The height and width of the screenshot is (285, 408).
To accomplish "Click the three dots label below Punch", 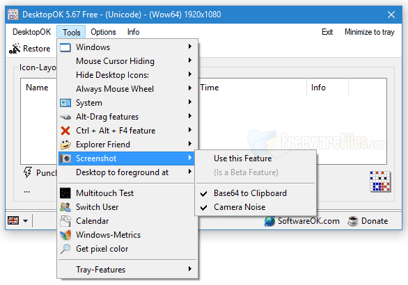I will pos(26,192).
